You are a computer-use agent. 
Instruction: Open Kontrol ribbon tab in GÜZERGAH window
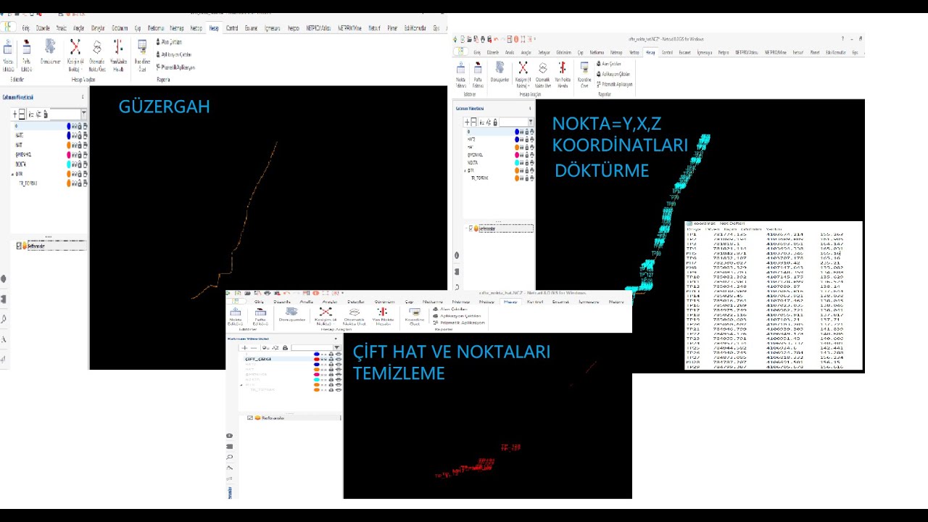232,28
